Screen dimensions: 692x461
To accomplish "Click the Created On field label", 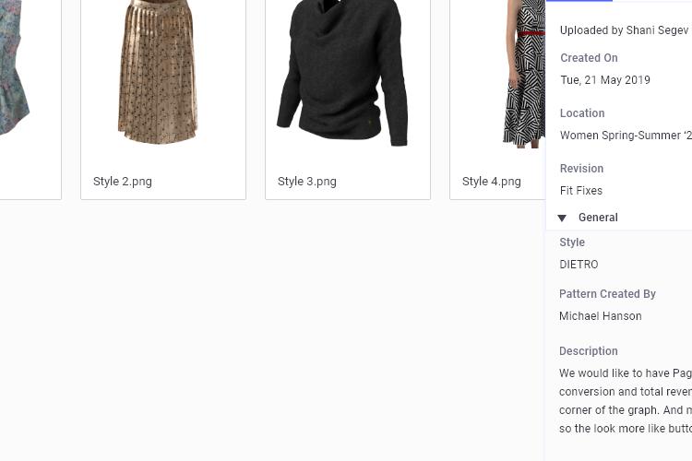I will (x=589, y=58).
